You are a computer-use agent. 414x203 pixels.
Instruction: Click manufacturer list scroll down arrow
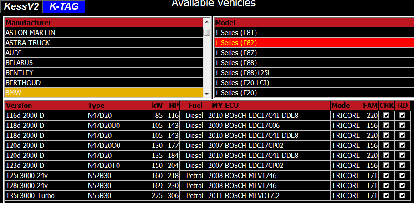(x=207, y=94)
